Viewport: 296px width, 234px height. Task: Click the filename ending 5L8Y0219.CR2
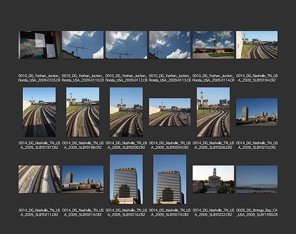(170, 213)
